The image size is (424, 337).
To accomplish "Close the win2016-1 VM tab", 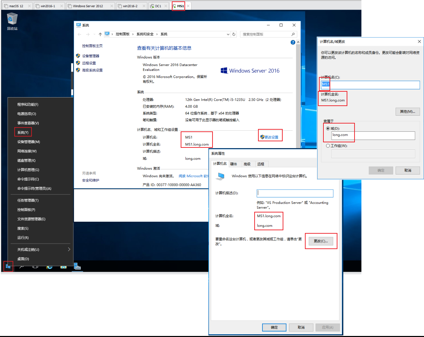I will point(62,6).
